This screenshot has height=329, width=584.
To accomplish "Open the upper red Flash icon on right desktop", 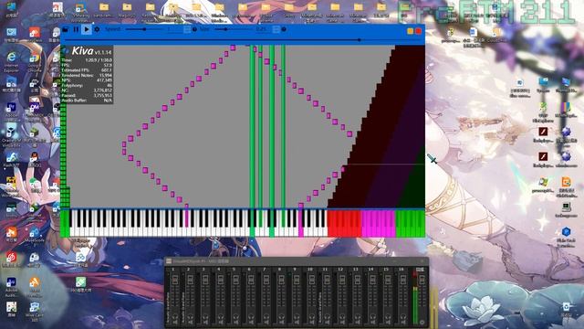I will tap(543, 132).
